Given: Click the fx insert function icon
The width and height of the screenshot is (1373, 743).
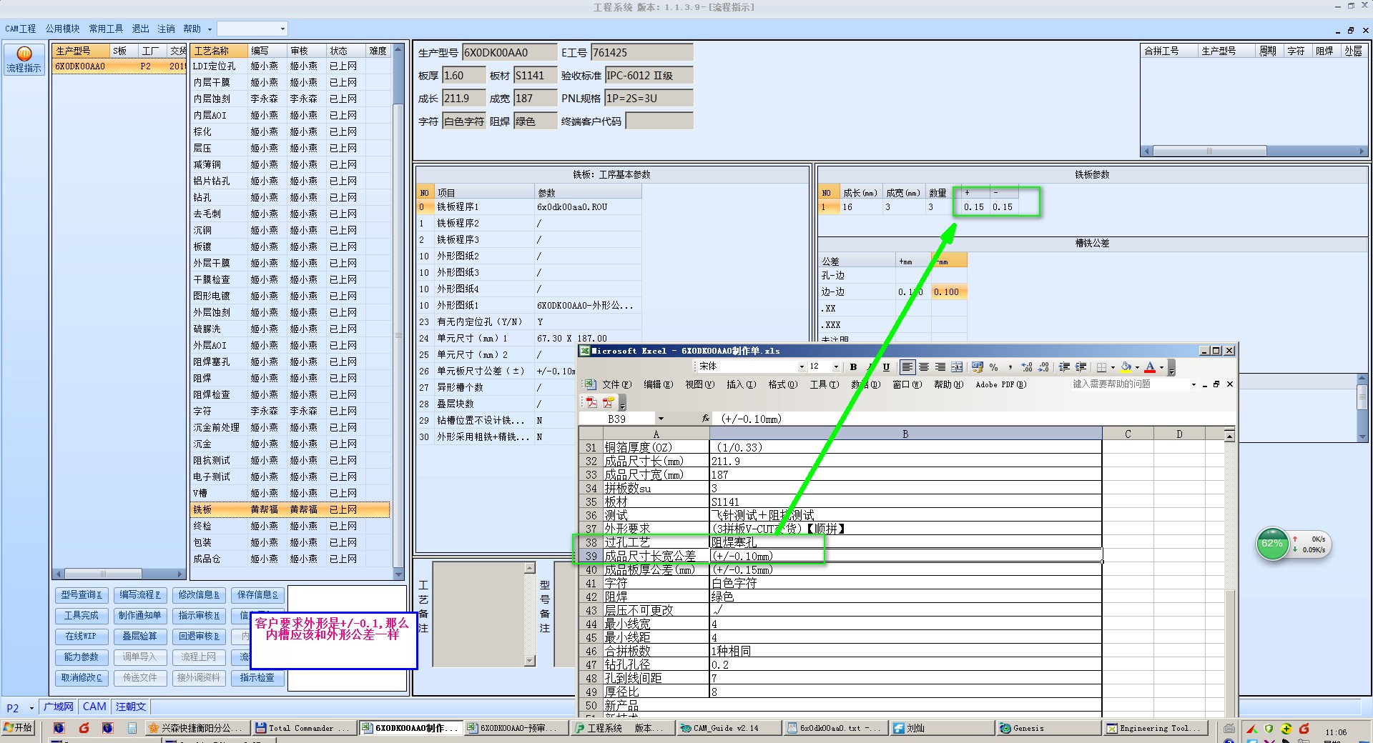Looking at the screenshot, I should [706, 419].
